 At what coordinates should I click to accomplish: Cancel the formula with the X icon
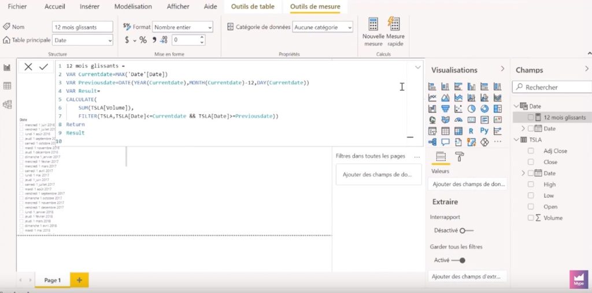[x=28, y=67]
